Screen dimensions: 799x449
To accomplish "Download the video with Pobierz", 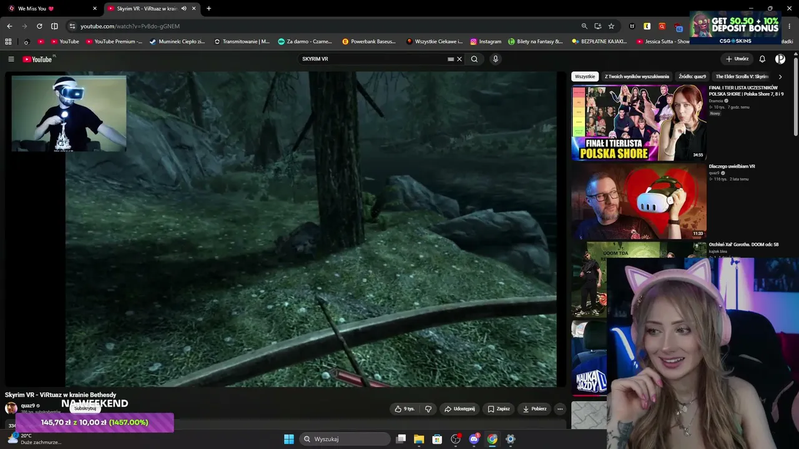I will tap(535, 409).
